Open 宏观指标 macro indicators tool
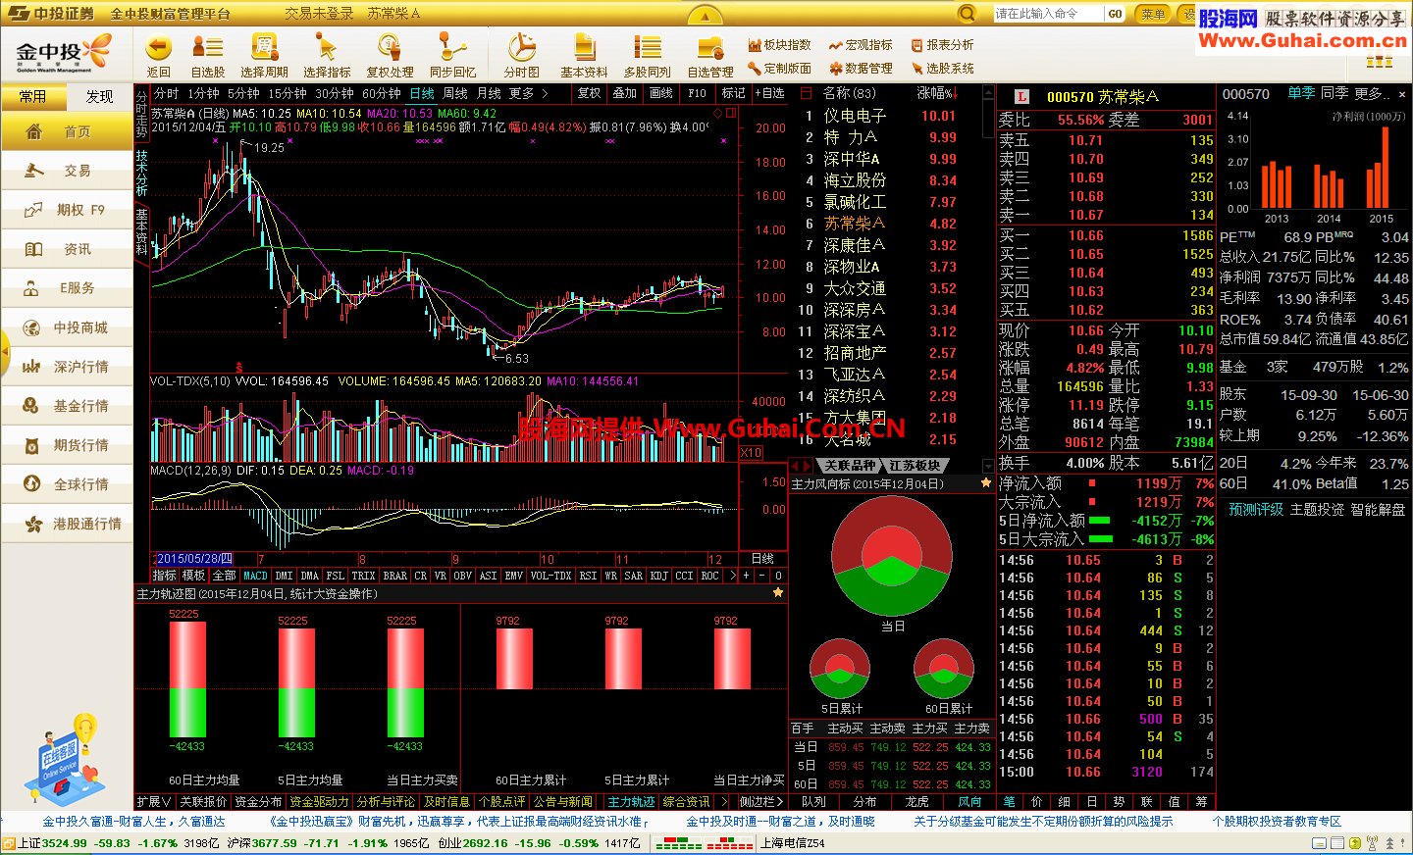Screen dimensions: 1413x855 (x=861, y=45)
